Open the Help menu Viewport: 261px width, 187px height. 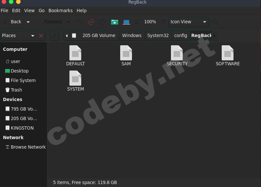tap(82, 10)
